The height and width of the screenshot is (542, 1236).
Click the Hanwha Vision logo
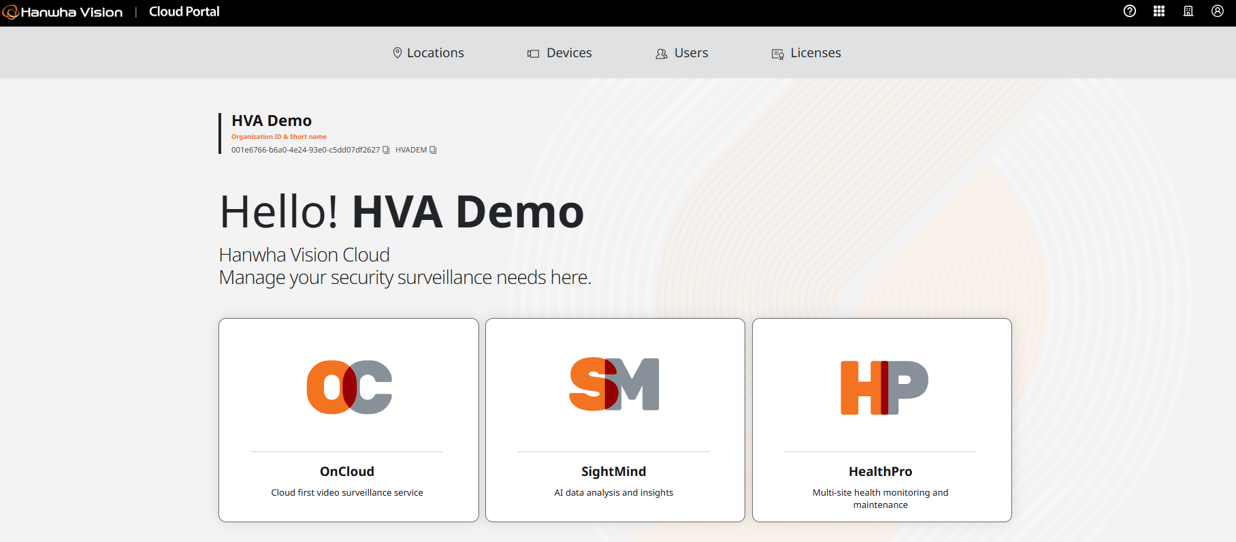click(63, 12)
